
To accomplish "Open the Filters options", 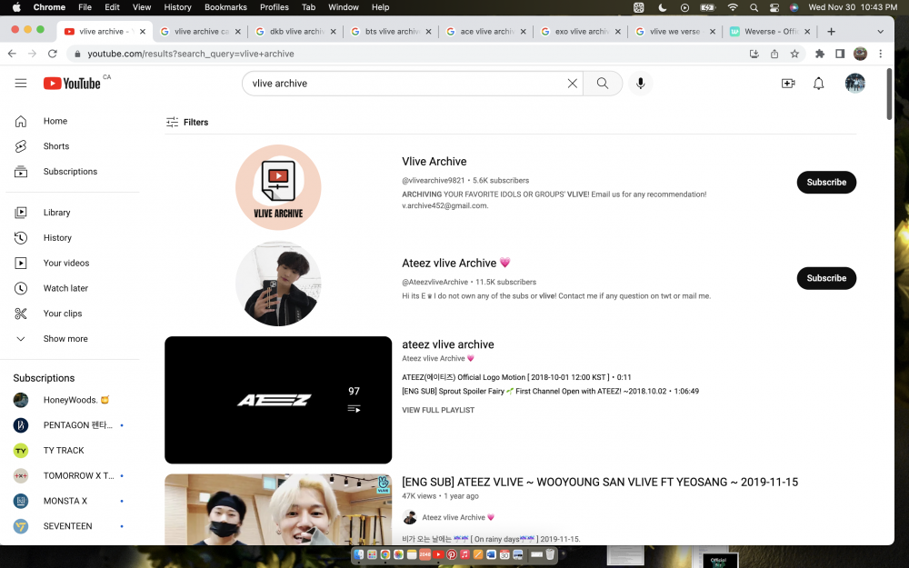I will pos(186,123).
